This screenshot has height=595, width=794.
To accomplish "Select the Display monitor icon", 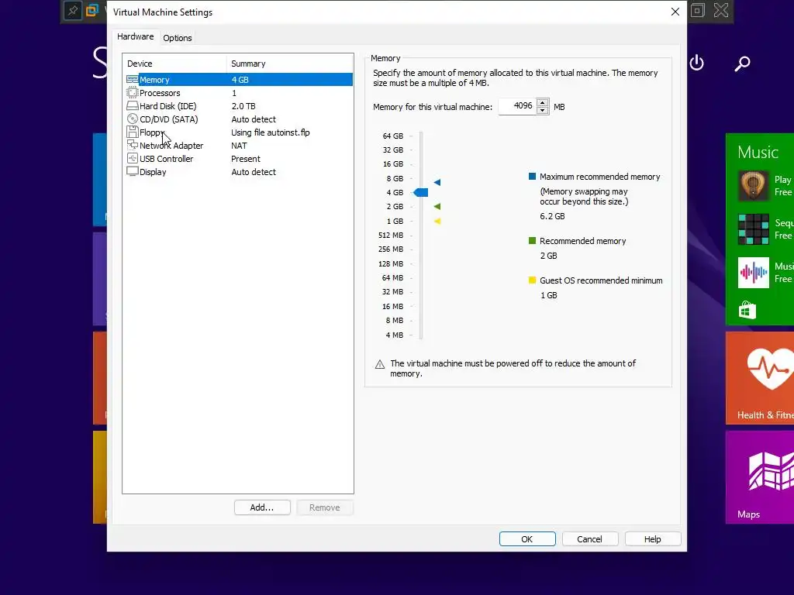I will (132, 171).
